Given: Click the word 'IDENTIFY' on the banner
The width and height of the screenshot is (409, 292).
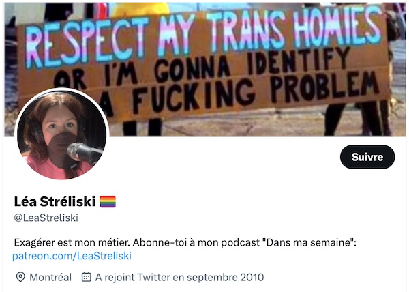Looking at the screenshot, I should pyautogui.click(x=299, y=61).
